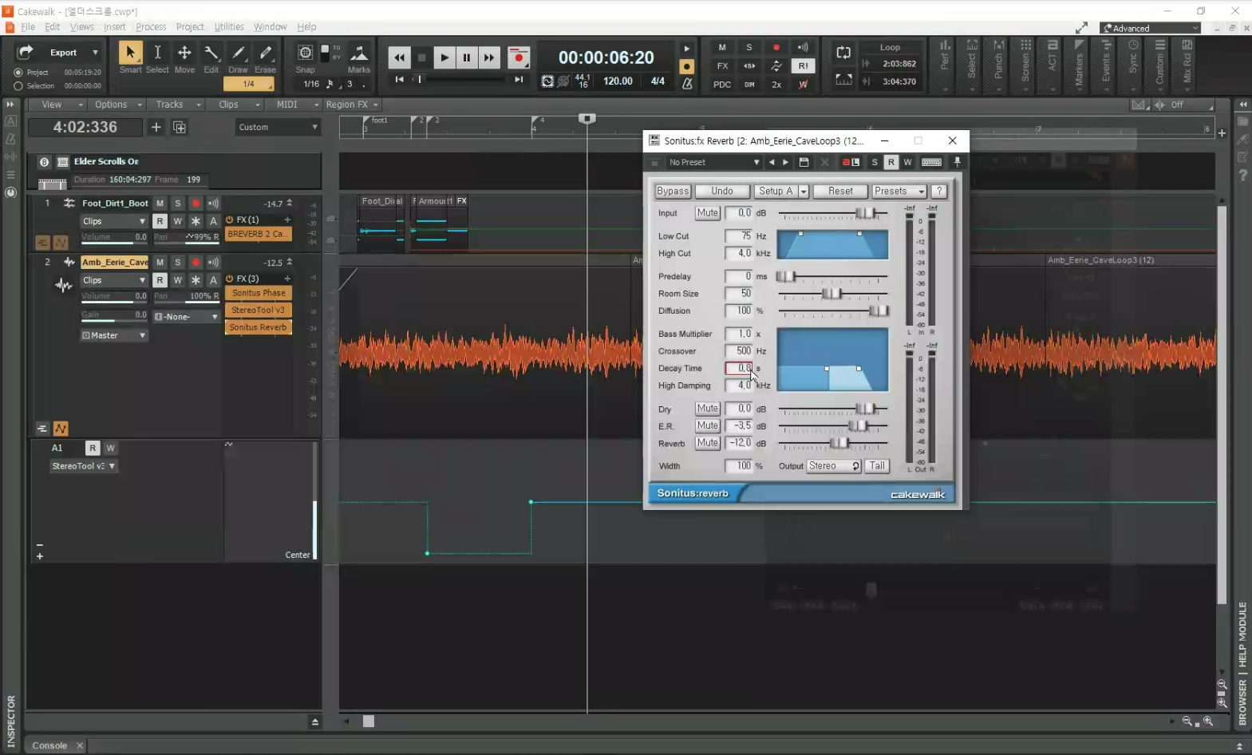Image resolution: width=1252 pixels, height=755 pixels.
Task: Open the No Preset dropdown
Action: (713, 162)
